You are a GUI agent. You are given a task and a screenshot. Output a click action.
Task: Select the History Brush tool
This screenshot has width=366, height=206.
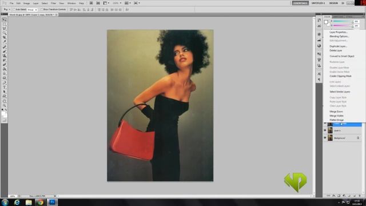pos(4,60)
